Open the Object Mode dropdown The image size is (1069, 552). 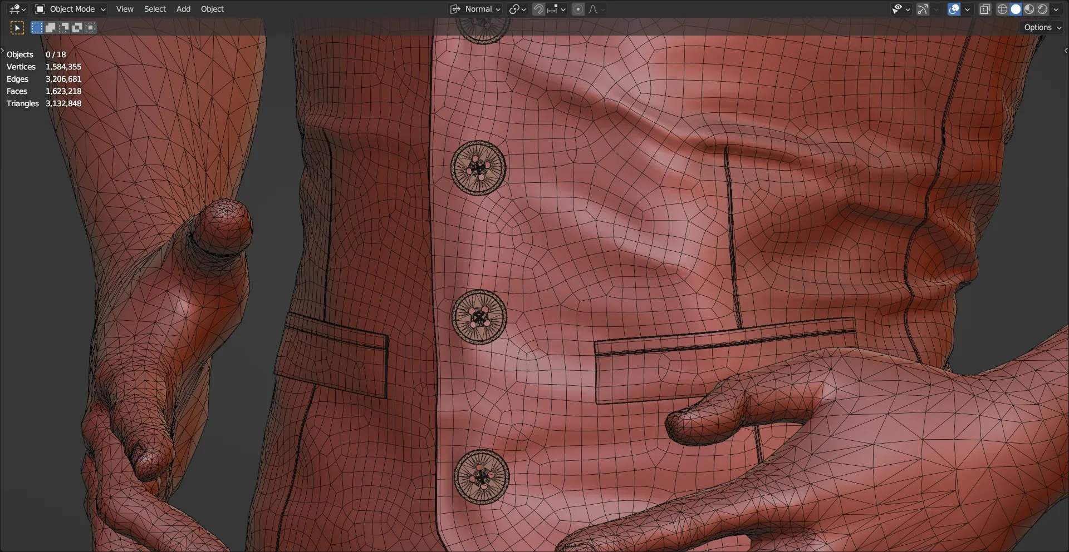pos(70,9)
